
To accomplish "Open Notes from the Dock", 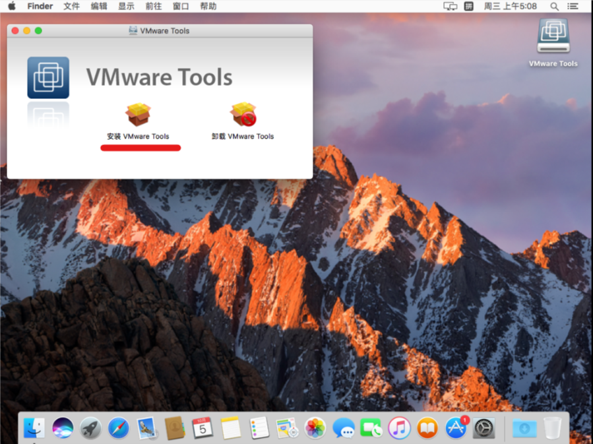I will (x=231, y=428).
